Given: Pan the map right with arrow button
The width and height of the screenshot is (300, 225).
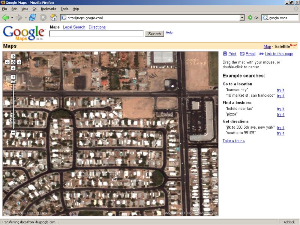Looking at the screenshot, I should click(19, 62).
